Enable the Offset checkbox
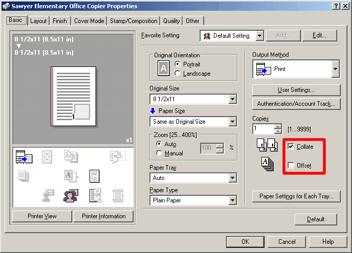Viewport: 352px width, 253px height. point(291,166)
